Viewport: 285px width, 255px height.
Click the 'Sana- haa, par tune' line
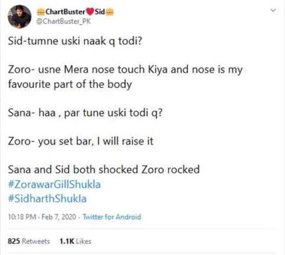85,113
